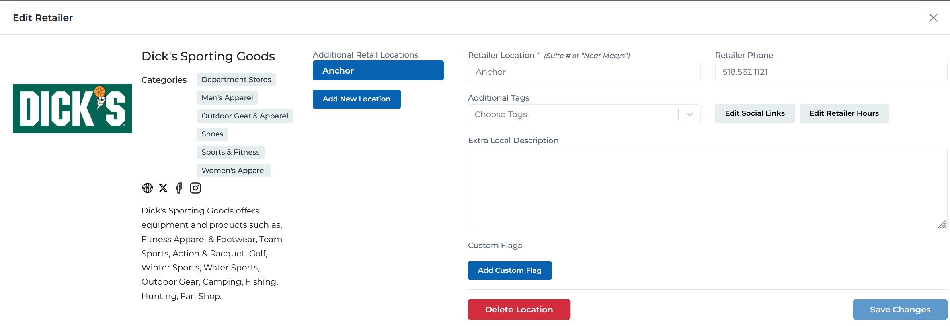Click Save Changes button
The height and width of the screenshot is (326, 950).
[900, 309]
